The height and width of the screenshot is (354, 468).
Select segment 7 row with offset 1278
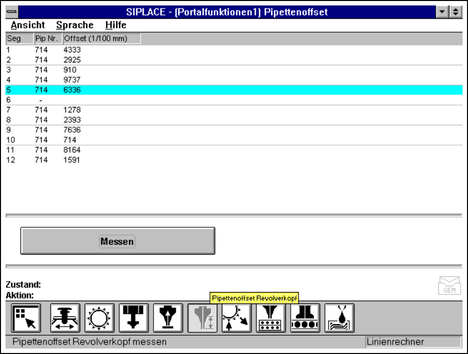click(234, 110)
